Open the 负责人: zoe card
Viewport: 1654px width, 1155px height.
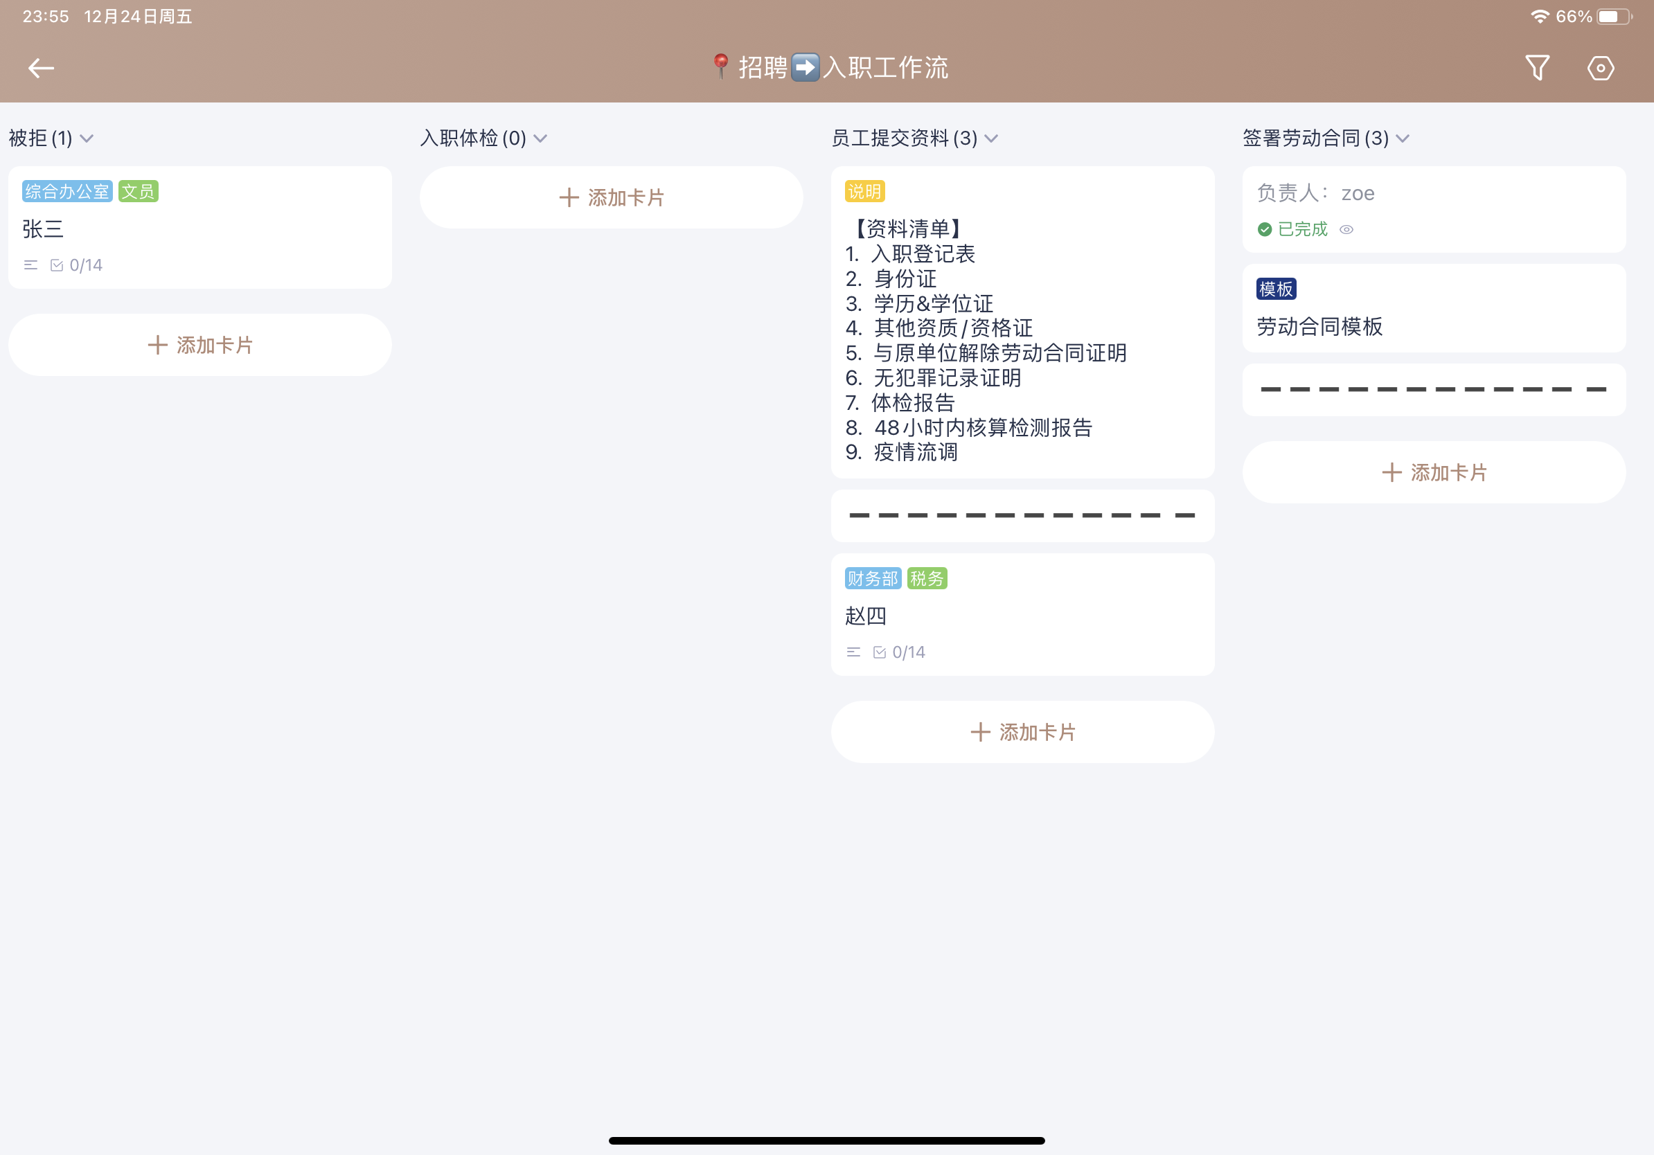click(x=1434, y=210)
